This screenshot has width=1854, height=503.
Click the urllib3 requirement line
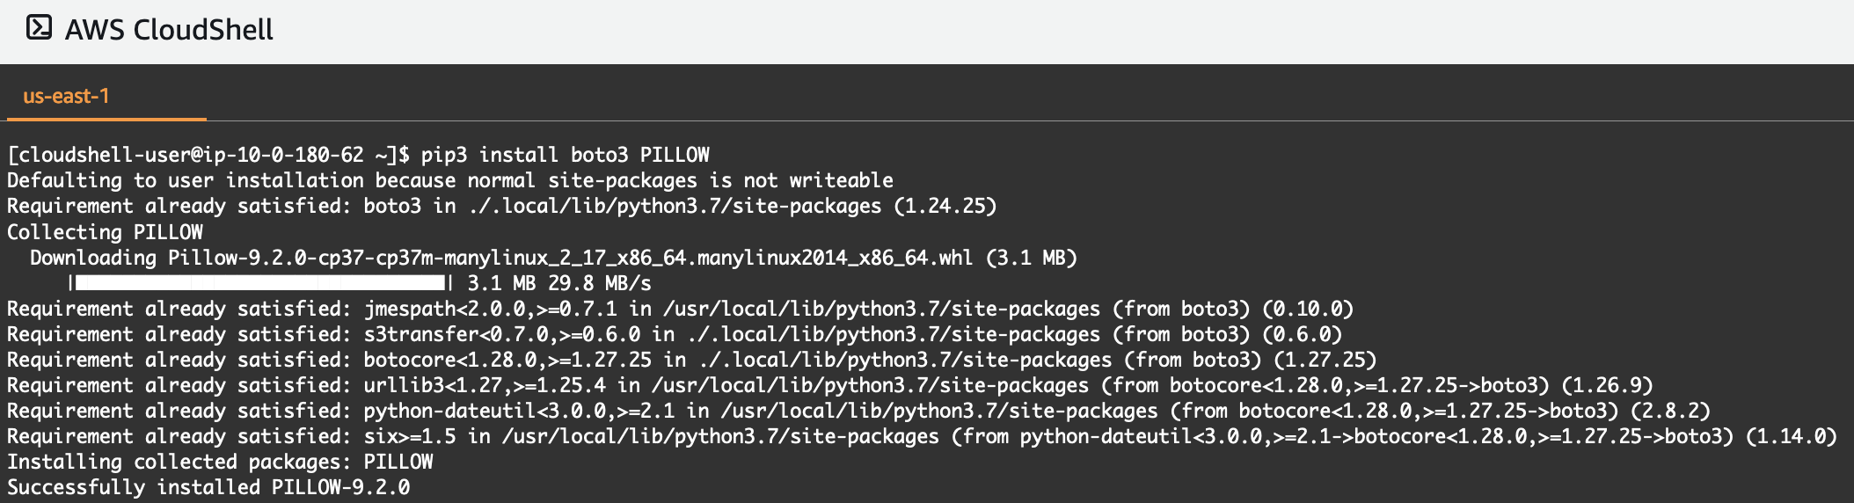point(830,385)
